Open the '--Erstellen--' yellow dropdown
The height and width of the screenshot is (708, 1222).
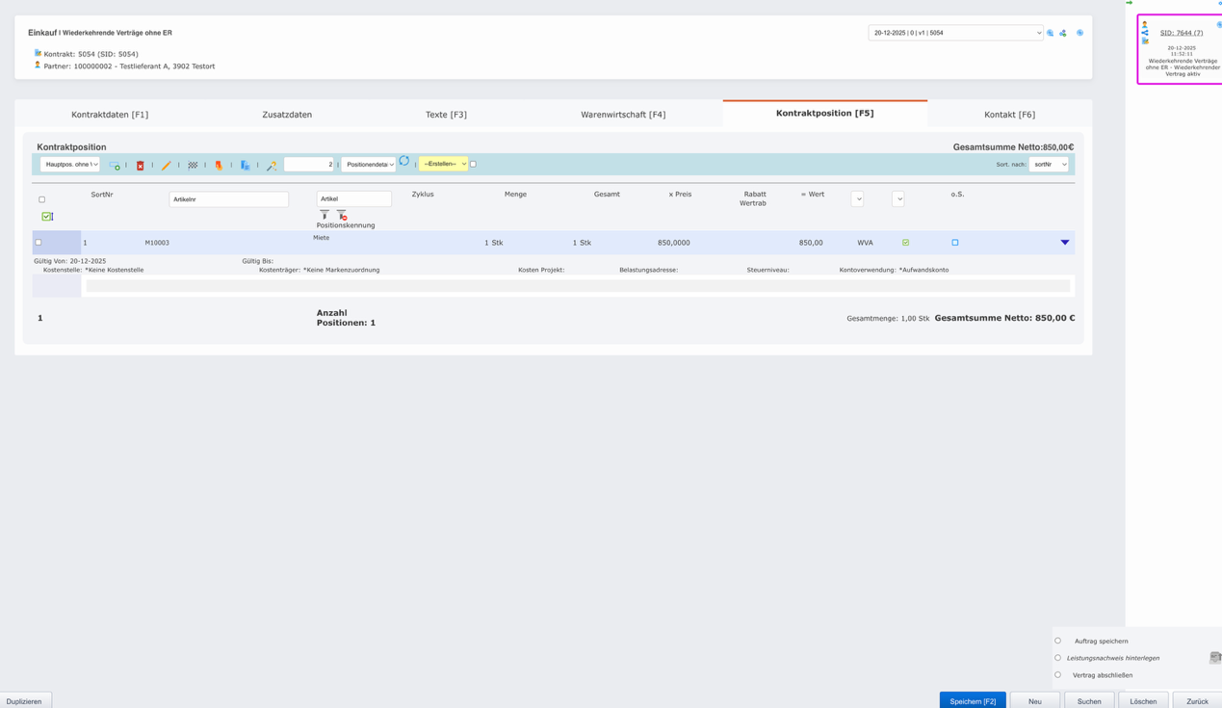coord(443,164)
